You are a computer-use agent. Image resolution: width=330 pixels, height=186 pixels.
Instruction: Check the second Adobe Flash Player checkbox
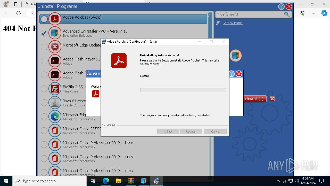[x=44, y=75]
